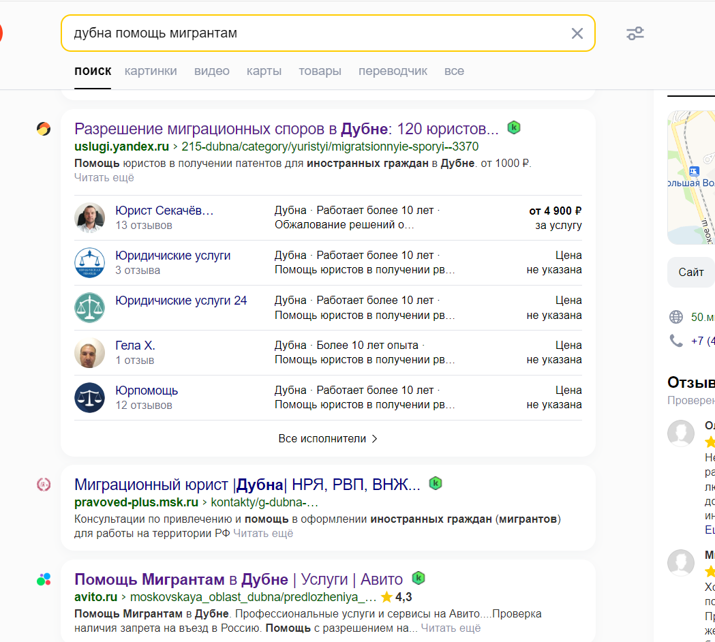Clear the search query with the X icon
This screenshot has height=642, width=715.
577,33
